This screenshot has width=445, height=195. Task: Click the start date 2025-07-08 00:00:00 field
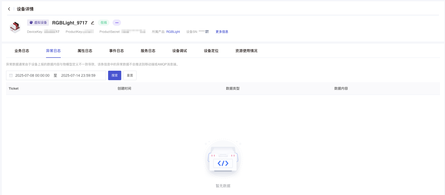tap(32, 75)
